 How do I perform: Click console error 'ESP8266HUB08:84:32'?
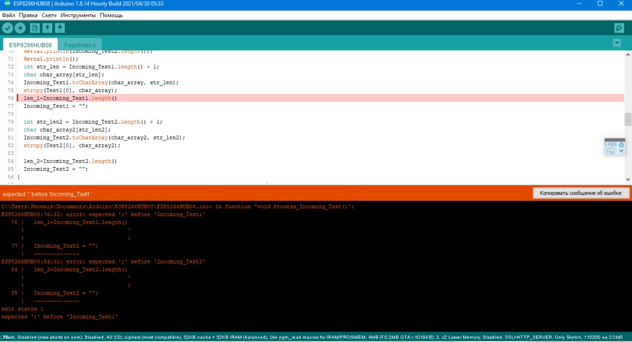(103, 261)
